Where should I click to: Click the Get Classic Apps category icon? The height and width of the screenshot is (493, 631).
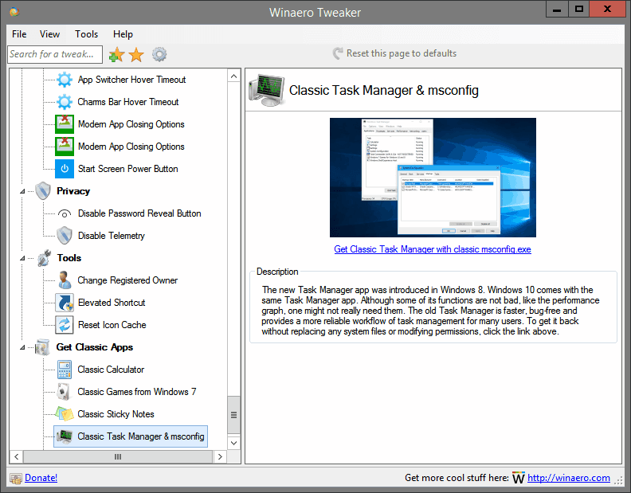(x=43, y=347)
